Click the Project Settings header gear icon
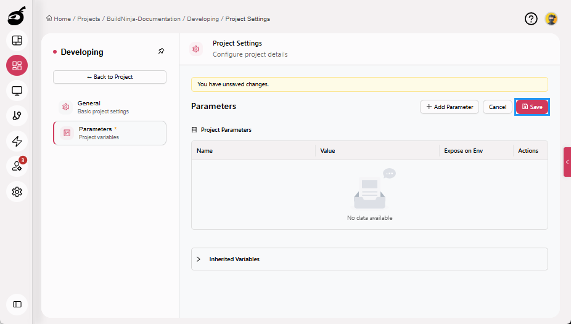571x324 pixels. click(x=196, y=49)
